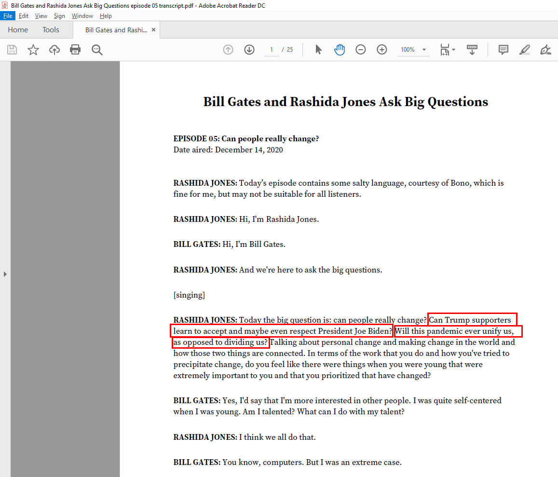Click the total page count 25
This screenshot has height=477, width=558.
click(x=290, y=50)
